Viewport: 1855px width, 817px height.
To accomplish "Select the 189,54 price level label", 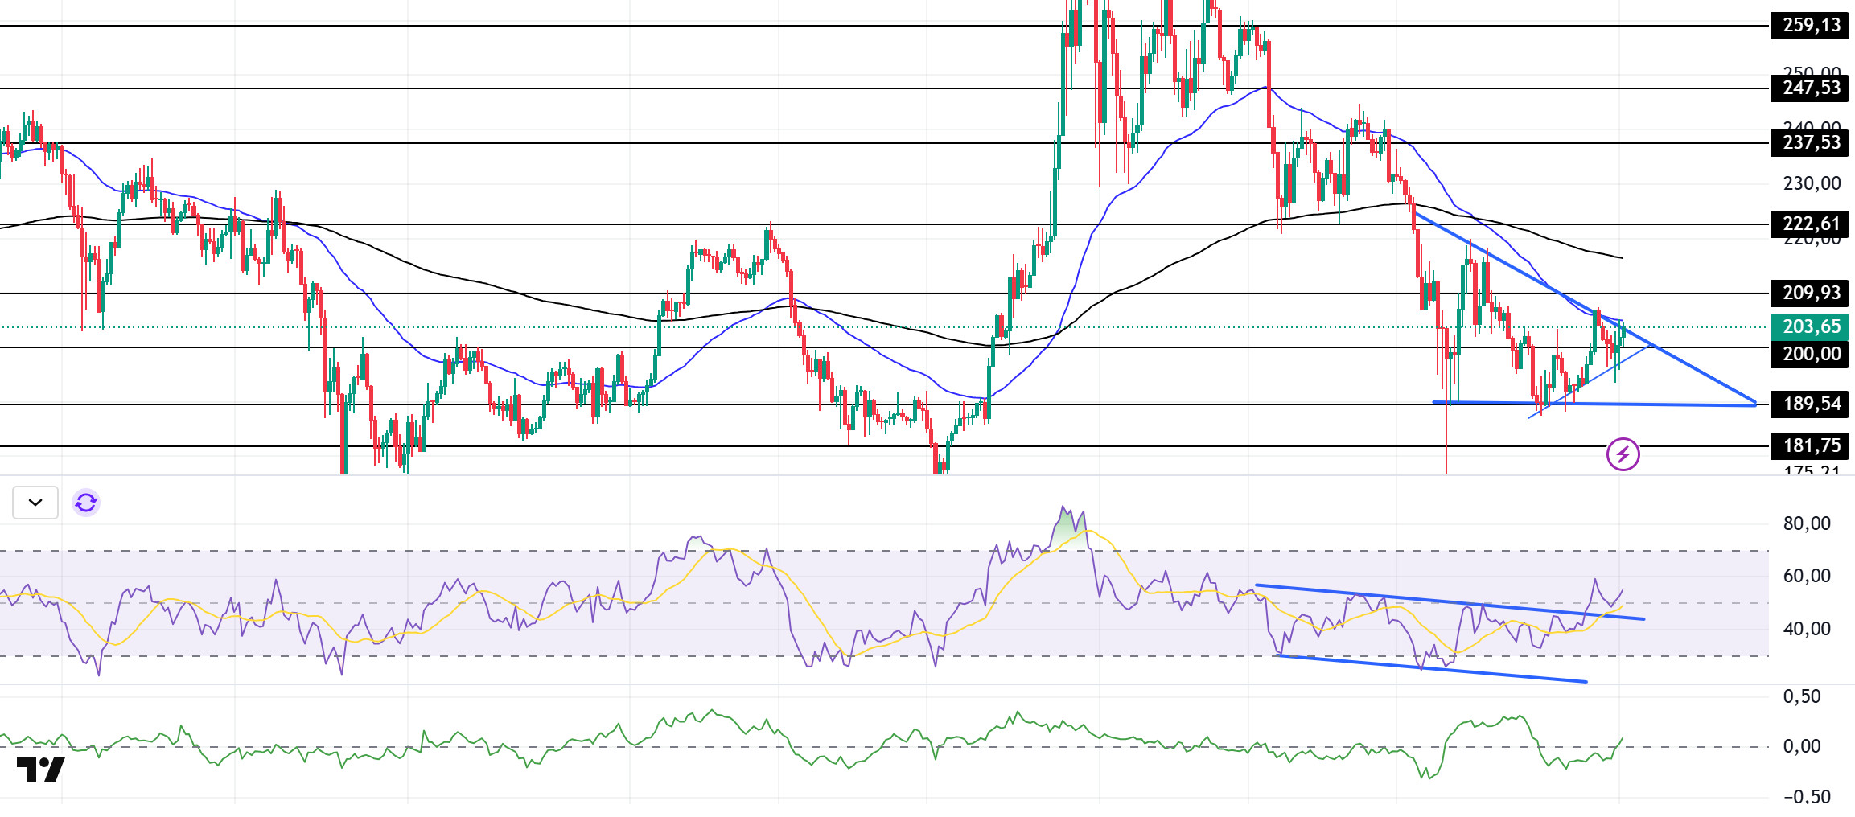I will [x=1810, y=404].
